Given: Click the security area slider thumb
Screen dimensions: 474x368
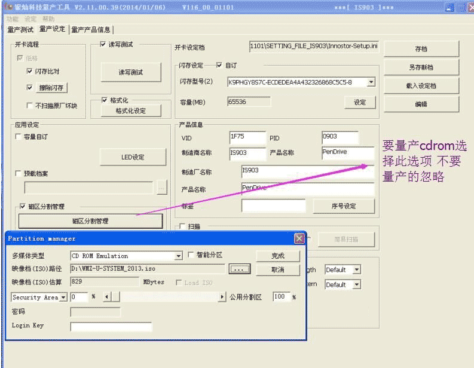Looking at the screenshot, I should [x=116, y=297].
